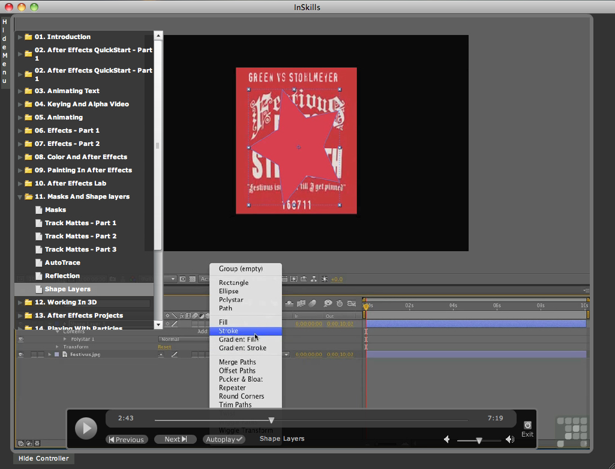The height and width of the screenshot is (469, 615).
Task: Toggle visibility eye of Festivus.jpg layer
Action: pyautogui.click(x=21, y=354)
